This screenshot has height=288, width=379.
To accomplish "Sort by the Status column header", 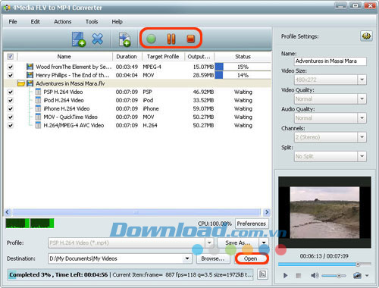I will click(x=243, y=56).
